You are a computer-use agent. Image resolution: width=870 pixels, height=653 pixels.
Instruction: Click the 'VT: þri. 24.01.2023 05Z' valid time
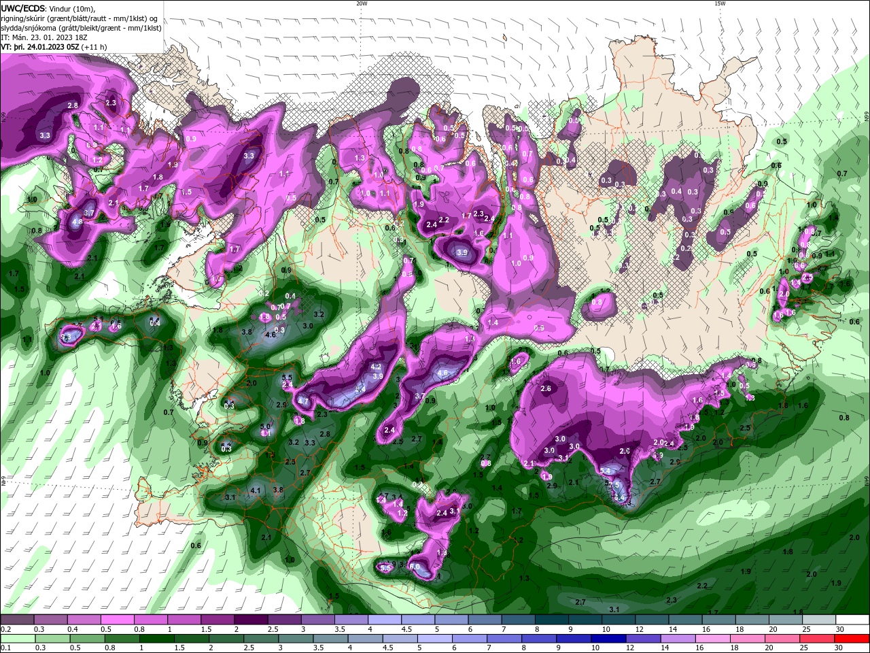pyautogui.click(x=40, y=47)
